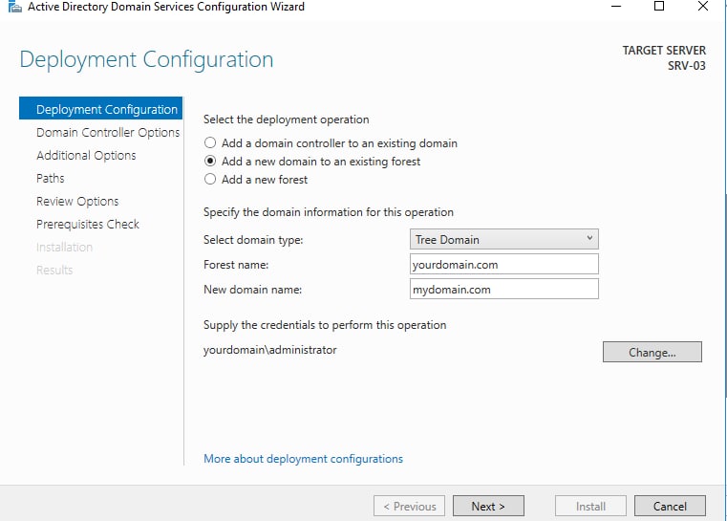
Task: Select the Paths step in sidebar
Action: click(x=50, y=178)
